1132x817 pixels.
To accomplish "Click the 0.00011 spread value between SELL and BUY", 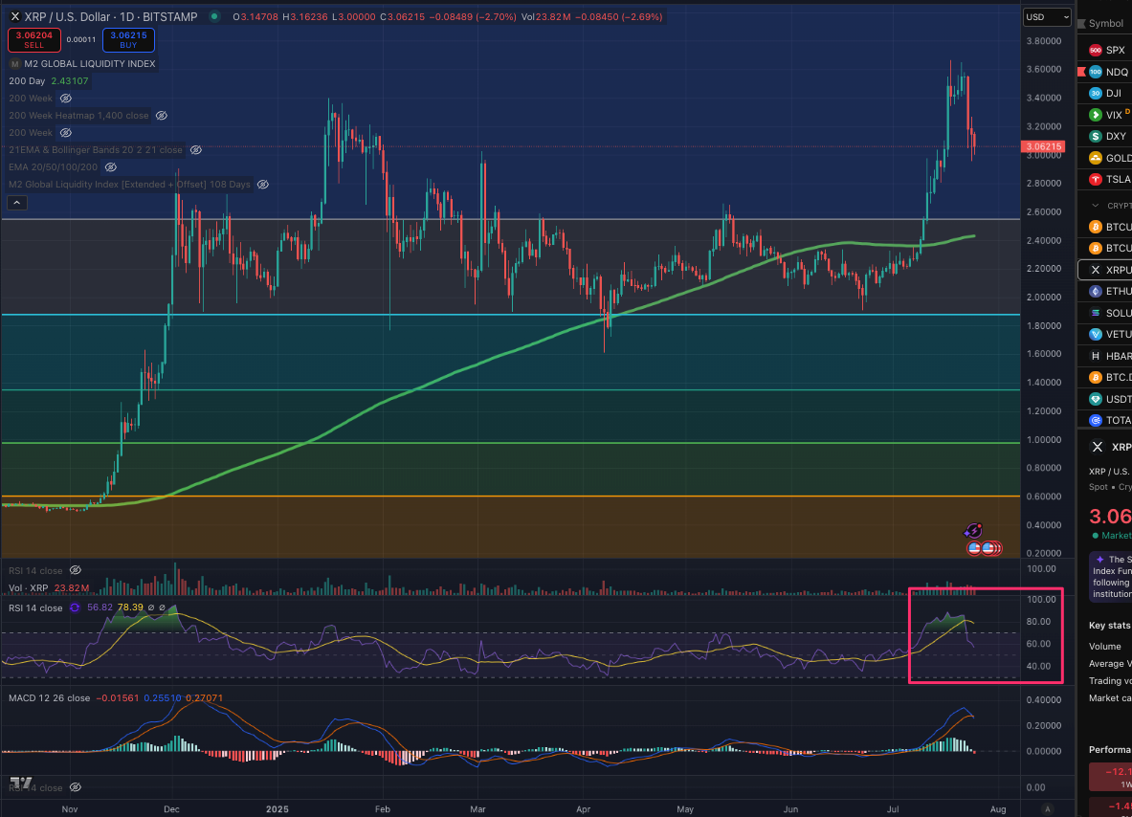I will click(x=81, y=39).
